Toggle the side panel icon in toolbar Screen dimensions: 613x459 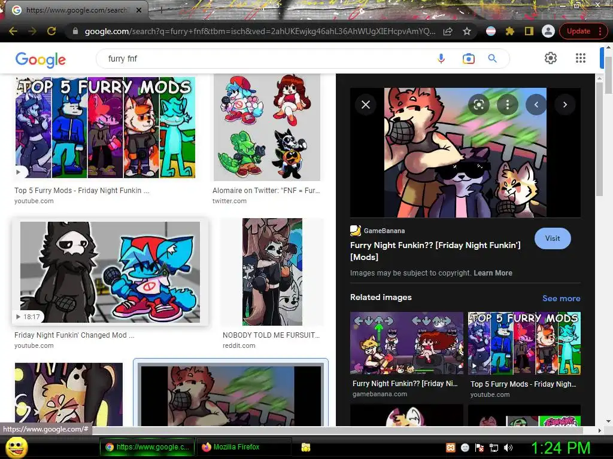pyautogui.click(x=529, y=31)
